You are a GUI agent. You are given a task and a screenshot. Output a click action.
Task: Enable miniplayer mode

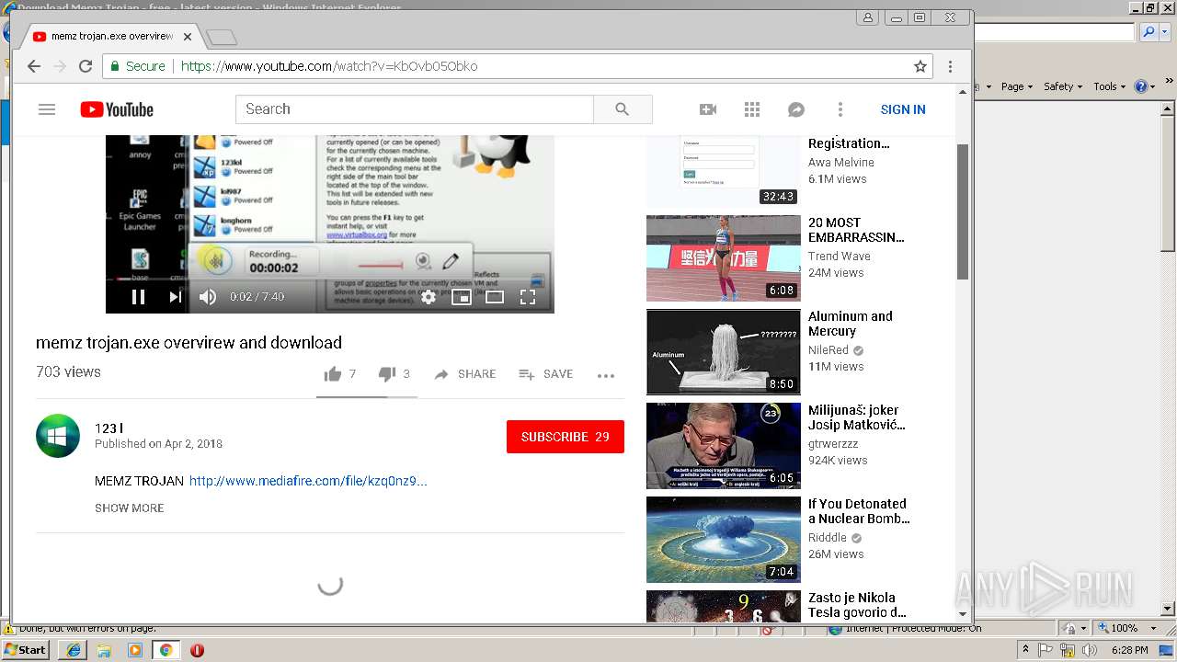pyautogui.click(x=462, y=297)
